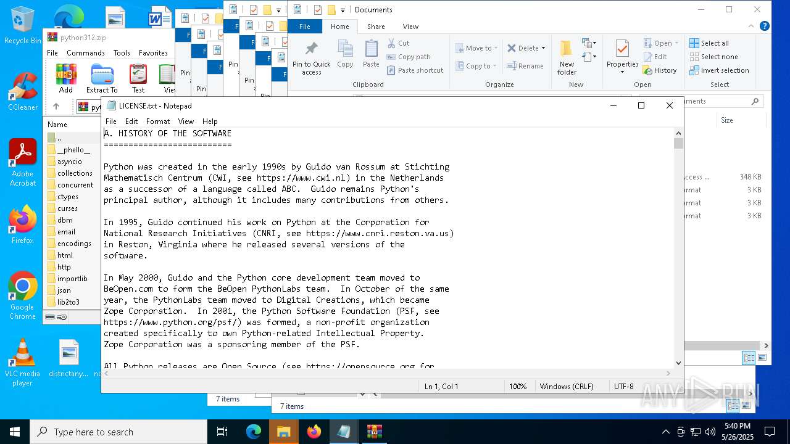Open Firefox desktop icon
790x444 pixels.
[23, 224]
